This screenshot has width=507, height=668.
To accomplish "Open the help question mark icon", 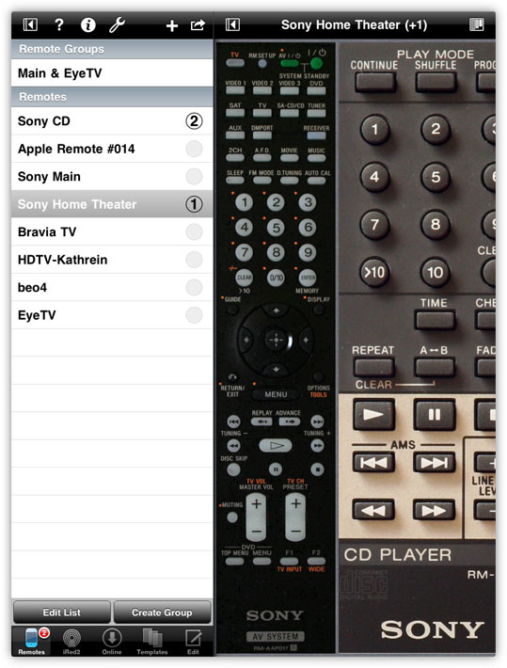I will pos(59,24).
